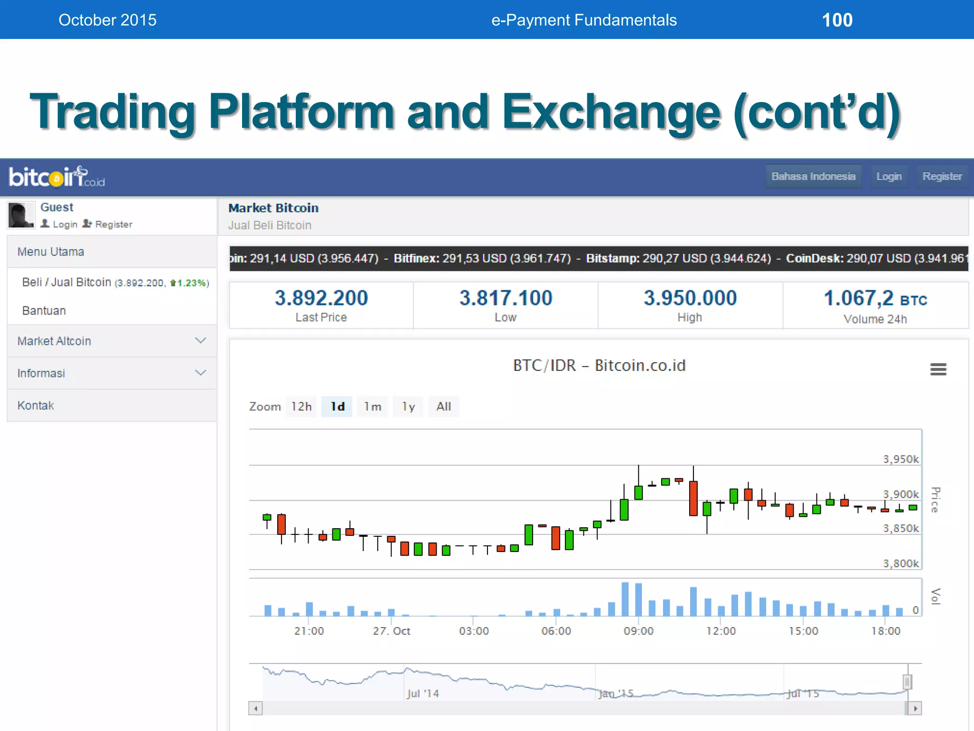
Task: Click the Bitfinex price in ticker
Action: pos(482,258)
